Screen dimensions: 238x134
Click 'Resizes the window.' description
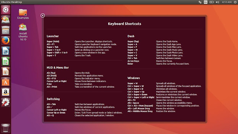166,111
